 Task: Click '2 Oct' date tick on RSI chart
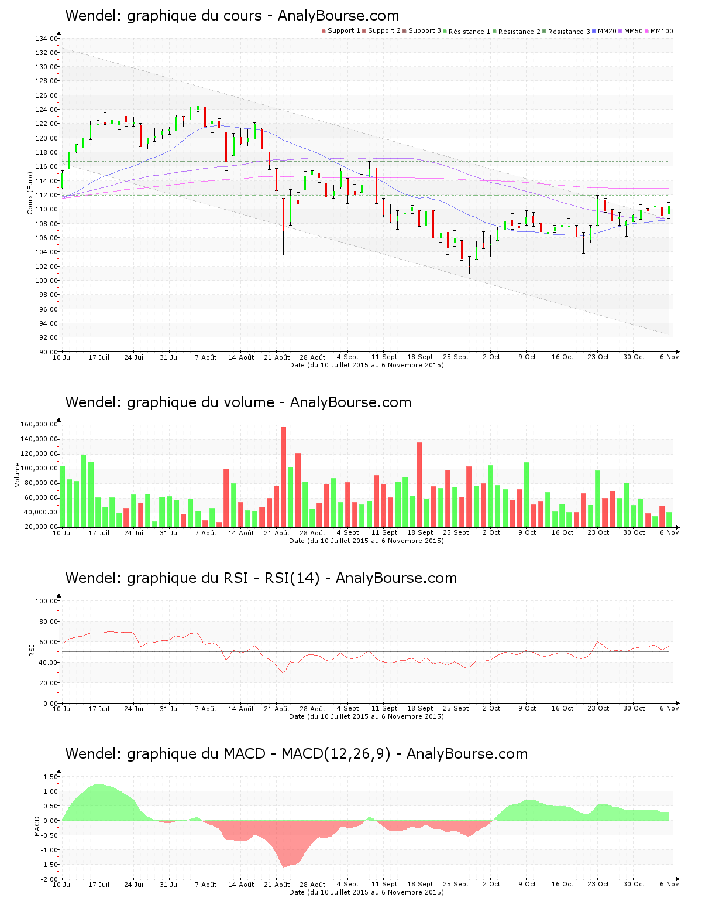[491, 708]
